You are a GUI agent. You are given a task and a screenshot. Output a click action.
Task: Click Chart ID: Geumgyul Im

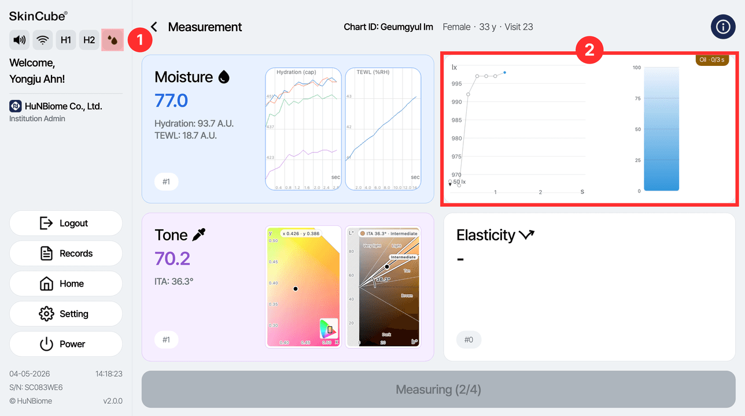coord(389,27)
